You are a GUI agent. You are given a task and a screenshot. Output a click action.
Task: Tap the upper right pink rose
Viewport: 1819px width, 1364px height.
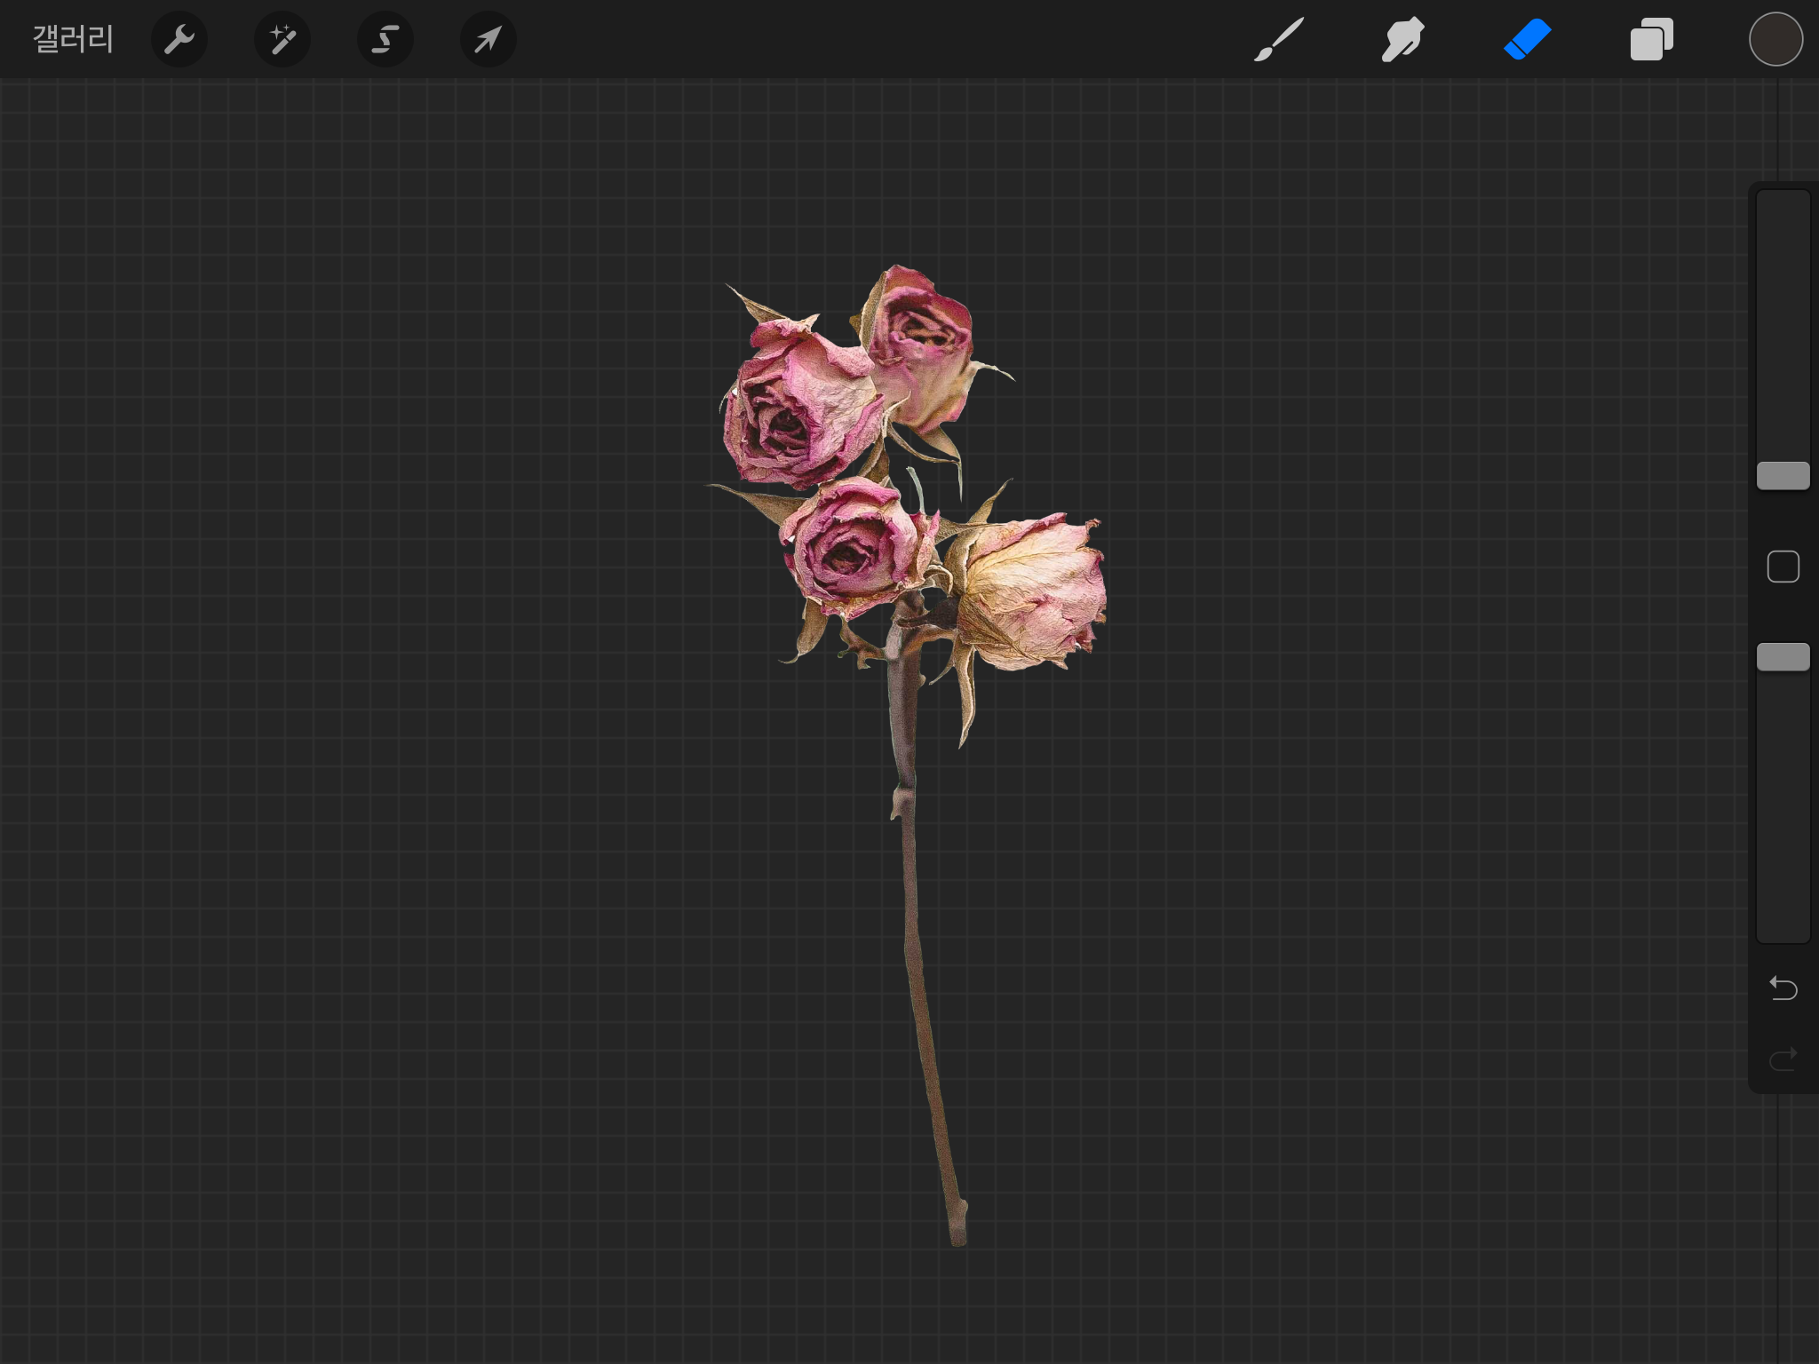[x=919, y=342]
